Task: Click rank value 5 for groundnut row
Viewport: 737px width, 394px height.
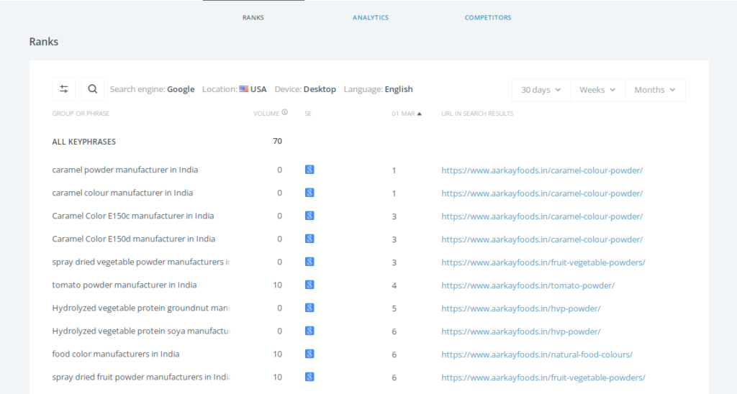Action: click(394, 308)
